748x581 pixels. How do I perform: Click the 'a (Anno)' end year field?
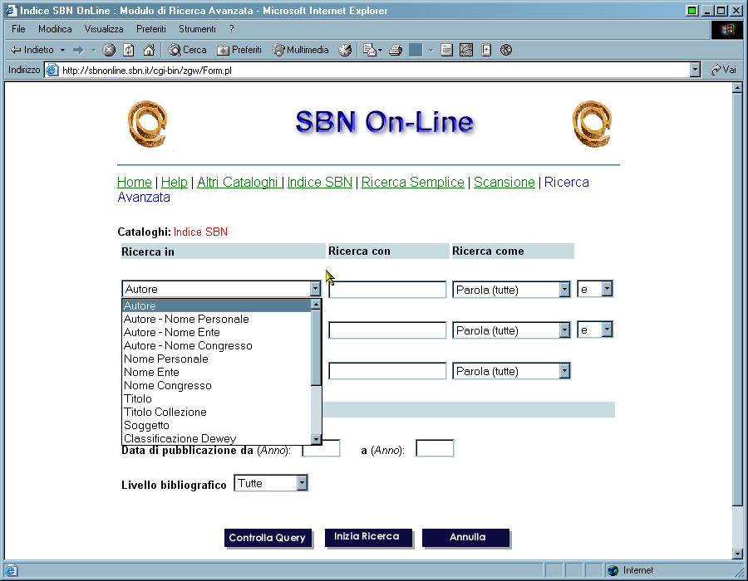tap(435, 448)
